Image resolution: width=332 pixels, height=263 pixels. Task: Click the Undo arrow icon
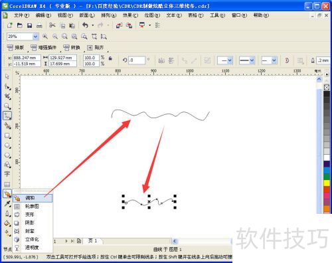click(86, 25)
